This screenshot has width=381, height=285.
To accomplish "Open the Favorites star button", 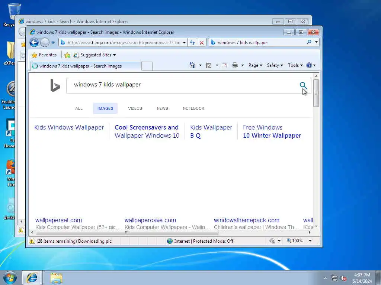I will pyautogui.click(x=44, y=55).
